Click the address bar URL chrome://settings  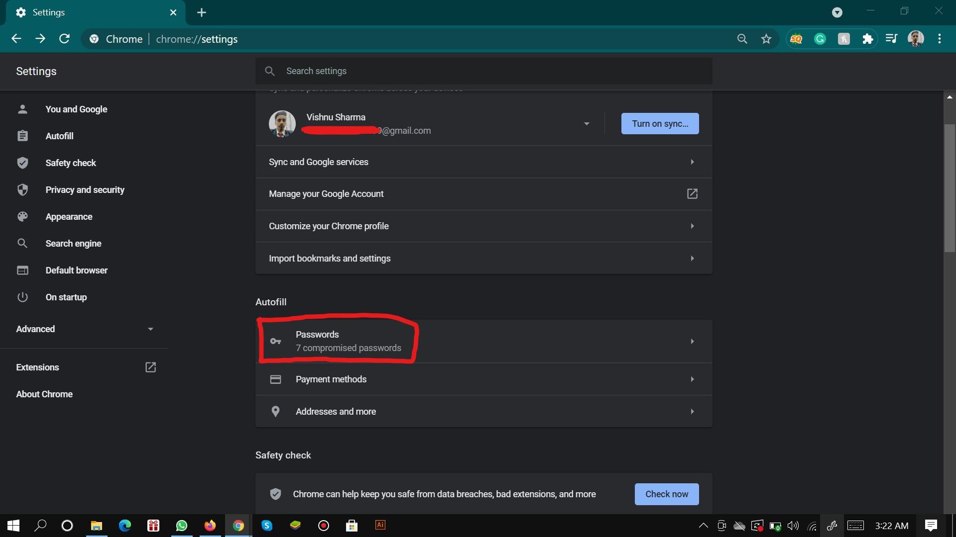pyautogui.click(x=197, y=39)
